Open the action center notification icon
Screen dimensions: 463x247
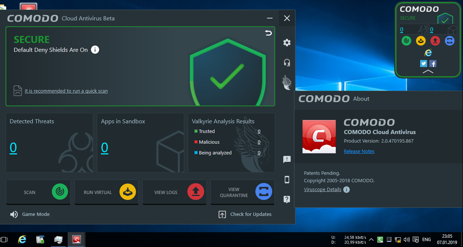tap(416, 240)
